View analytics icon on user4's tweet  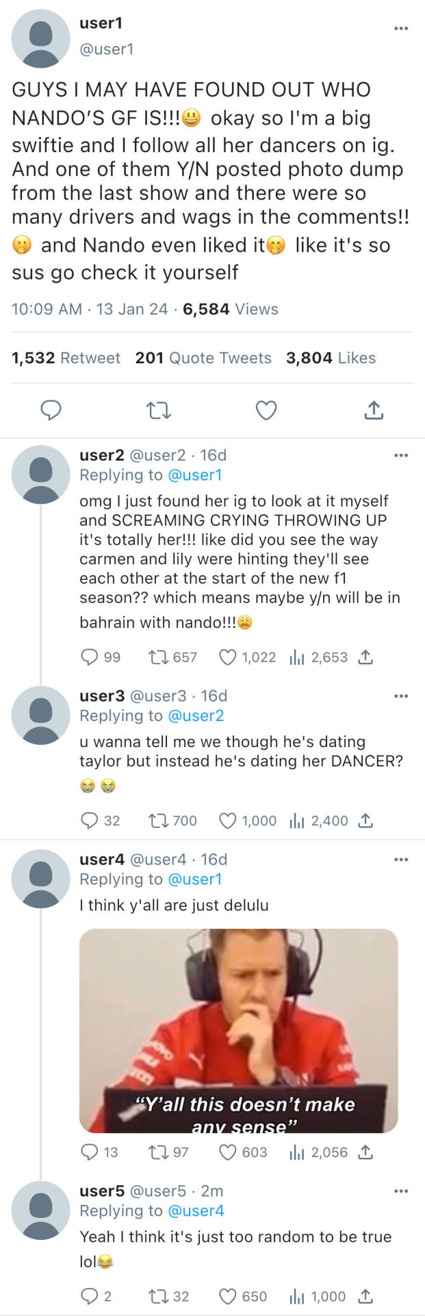click(296, 1152)
